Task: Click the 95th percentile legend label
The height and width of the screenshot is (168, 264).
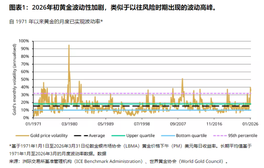Action: click(x=243, y=136)
